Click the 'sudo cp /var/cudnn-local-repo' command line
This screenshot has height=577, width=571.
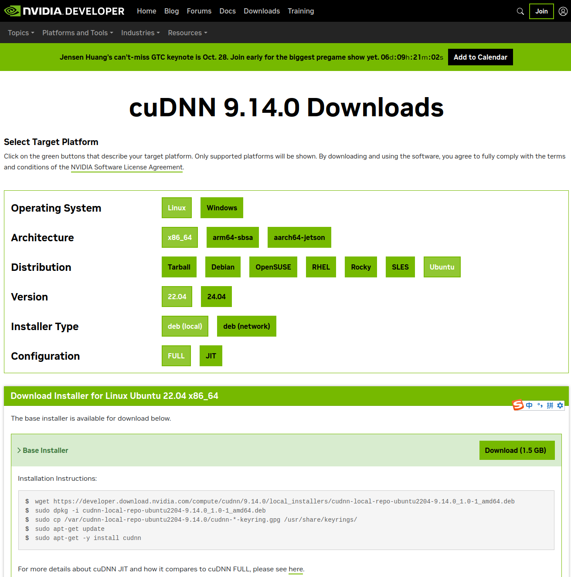[196, 520]
